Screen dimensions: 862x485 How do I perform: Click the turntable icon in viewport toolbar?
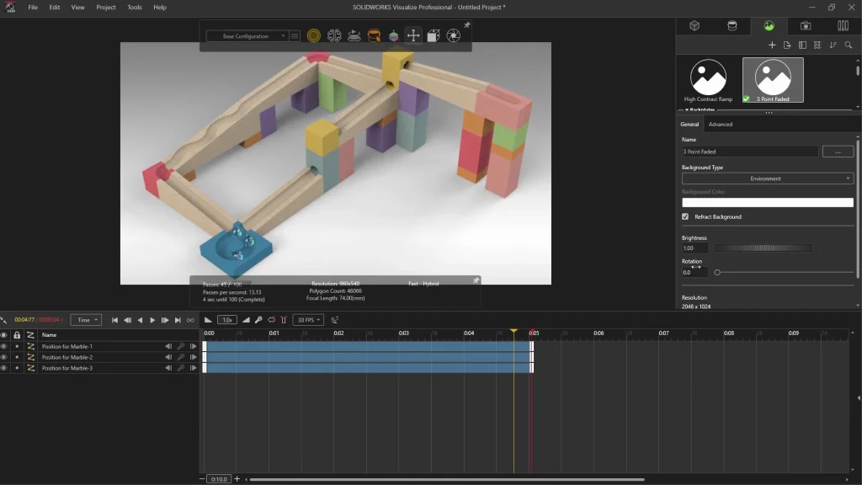coord(354,36)
